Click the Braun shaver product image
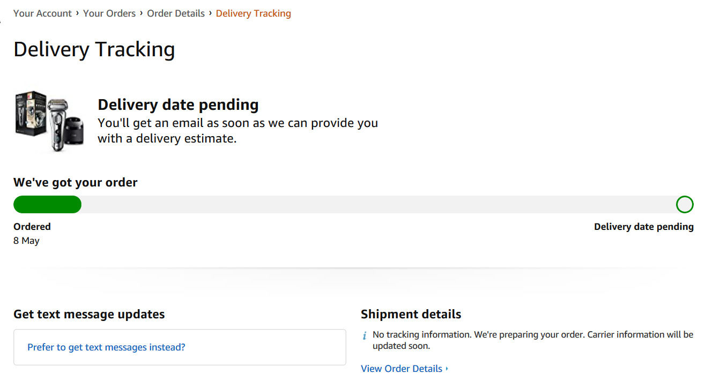Image resolution: width=705 pixels, height=381 pixels. [x=49, y=121]
